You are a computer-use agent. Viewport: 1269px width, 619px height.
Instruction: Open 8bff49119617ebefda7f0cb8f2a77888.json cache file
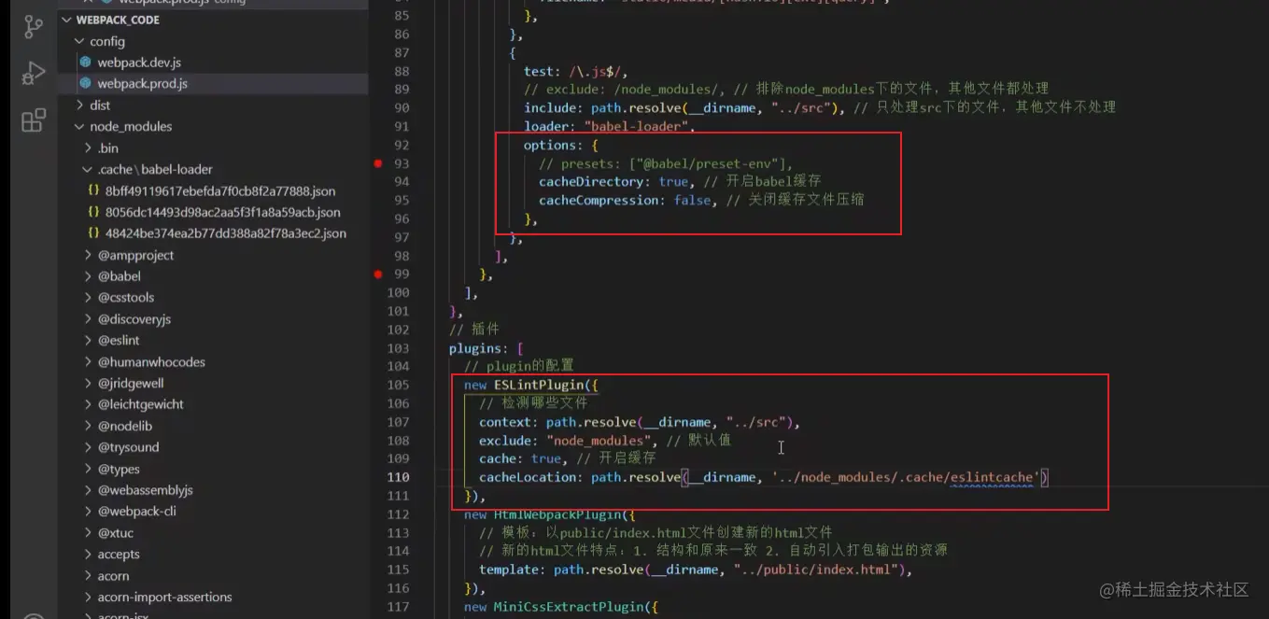coord(220,190)
